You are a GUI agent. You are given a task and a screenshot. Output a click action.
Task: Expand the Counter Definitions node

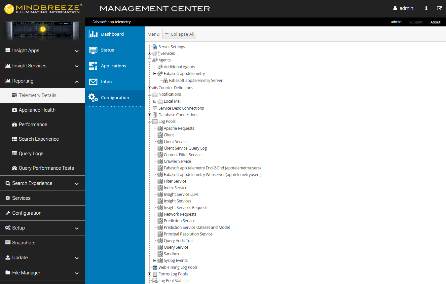click(x=150, y=88)
